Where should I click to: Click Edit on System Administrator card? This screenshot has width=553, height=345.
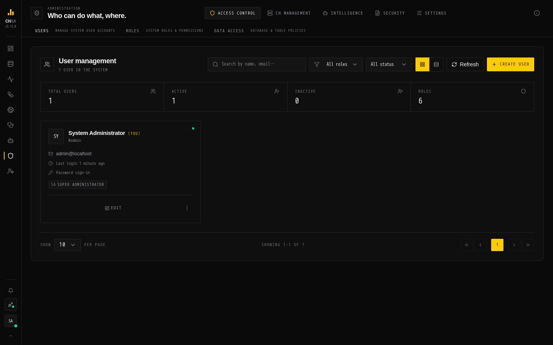113,208
